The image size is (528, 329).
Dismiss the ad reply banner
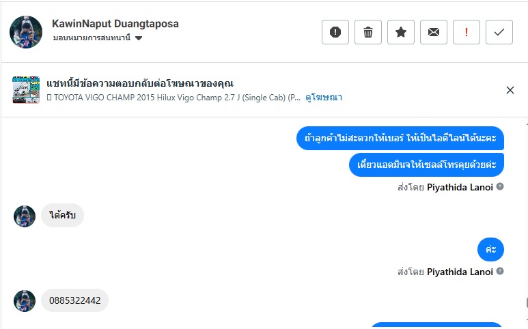(x=510, y=90)
